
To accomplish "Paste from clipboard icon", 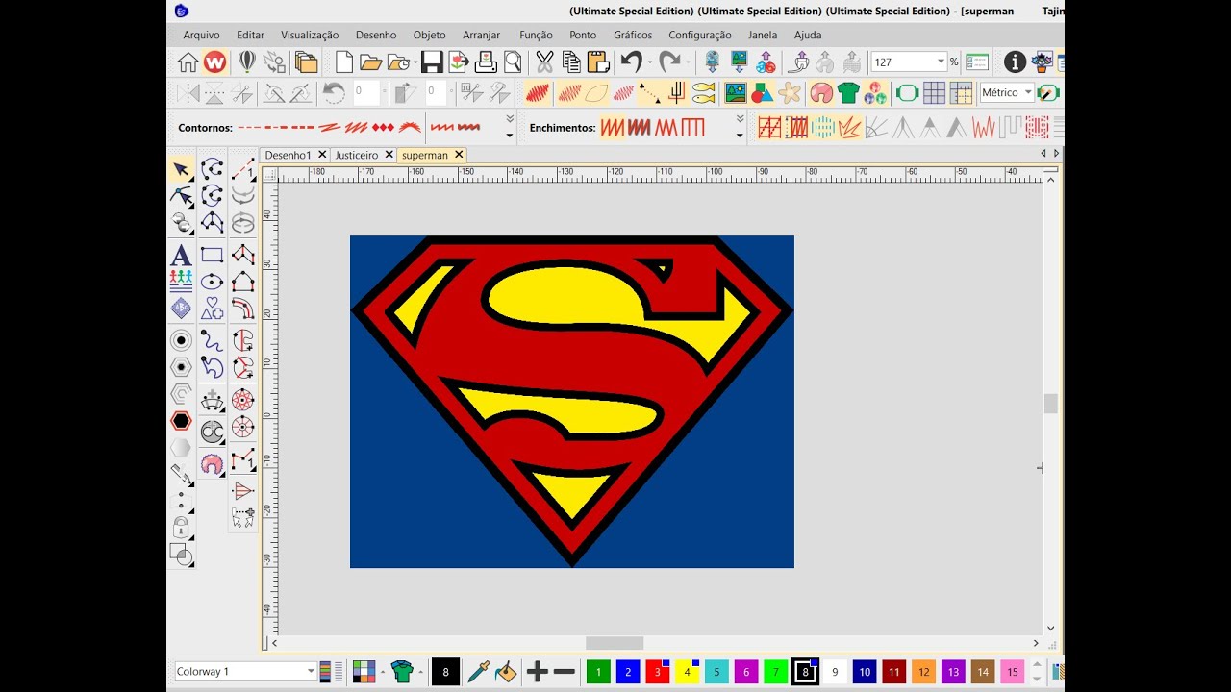I will tap(597, 62).
